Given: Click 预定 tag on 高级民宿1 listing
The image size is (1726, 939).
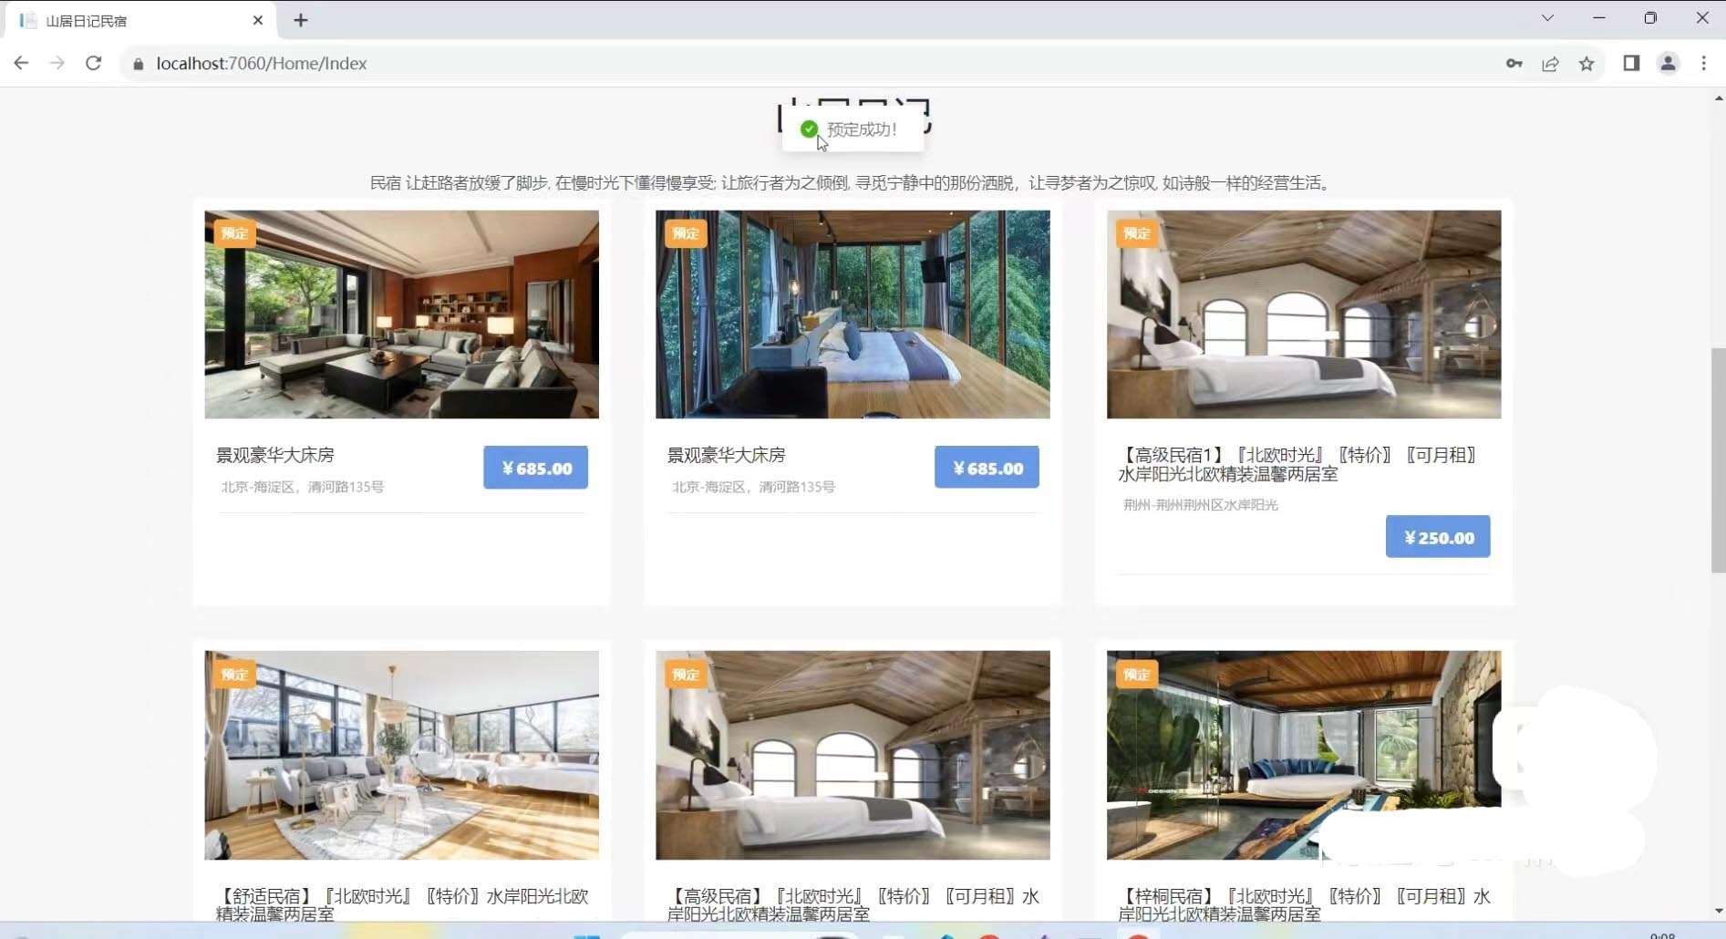Looking at the screenshot, I should [1137, 233].
